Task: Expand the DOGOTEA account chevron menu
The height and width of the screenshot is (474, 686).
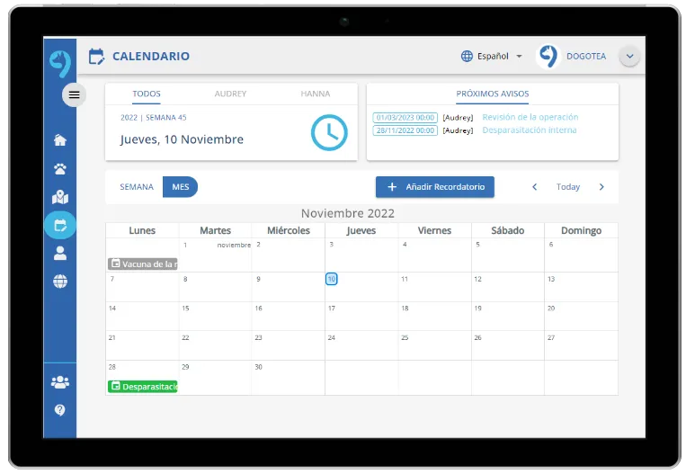Action: pyautogui.click(x=629, y=56)
